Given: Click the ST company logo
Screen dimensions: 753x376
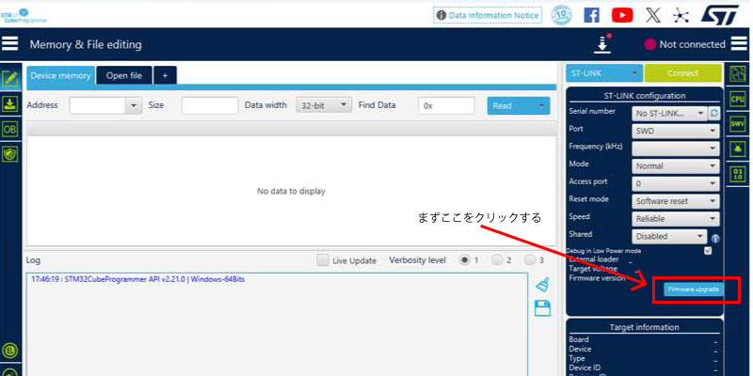Looking at the screenshot, I should click(719, 15).
